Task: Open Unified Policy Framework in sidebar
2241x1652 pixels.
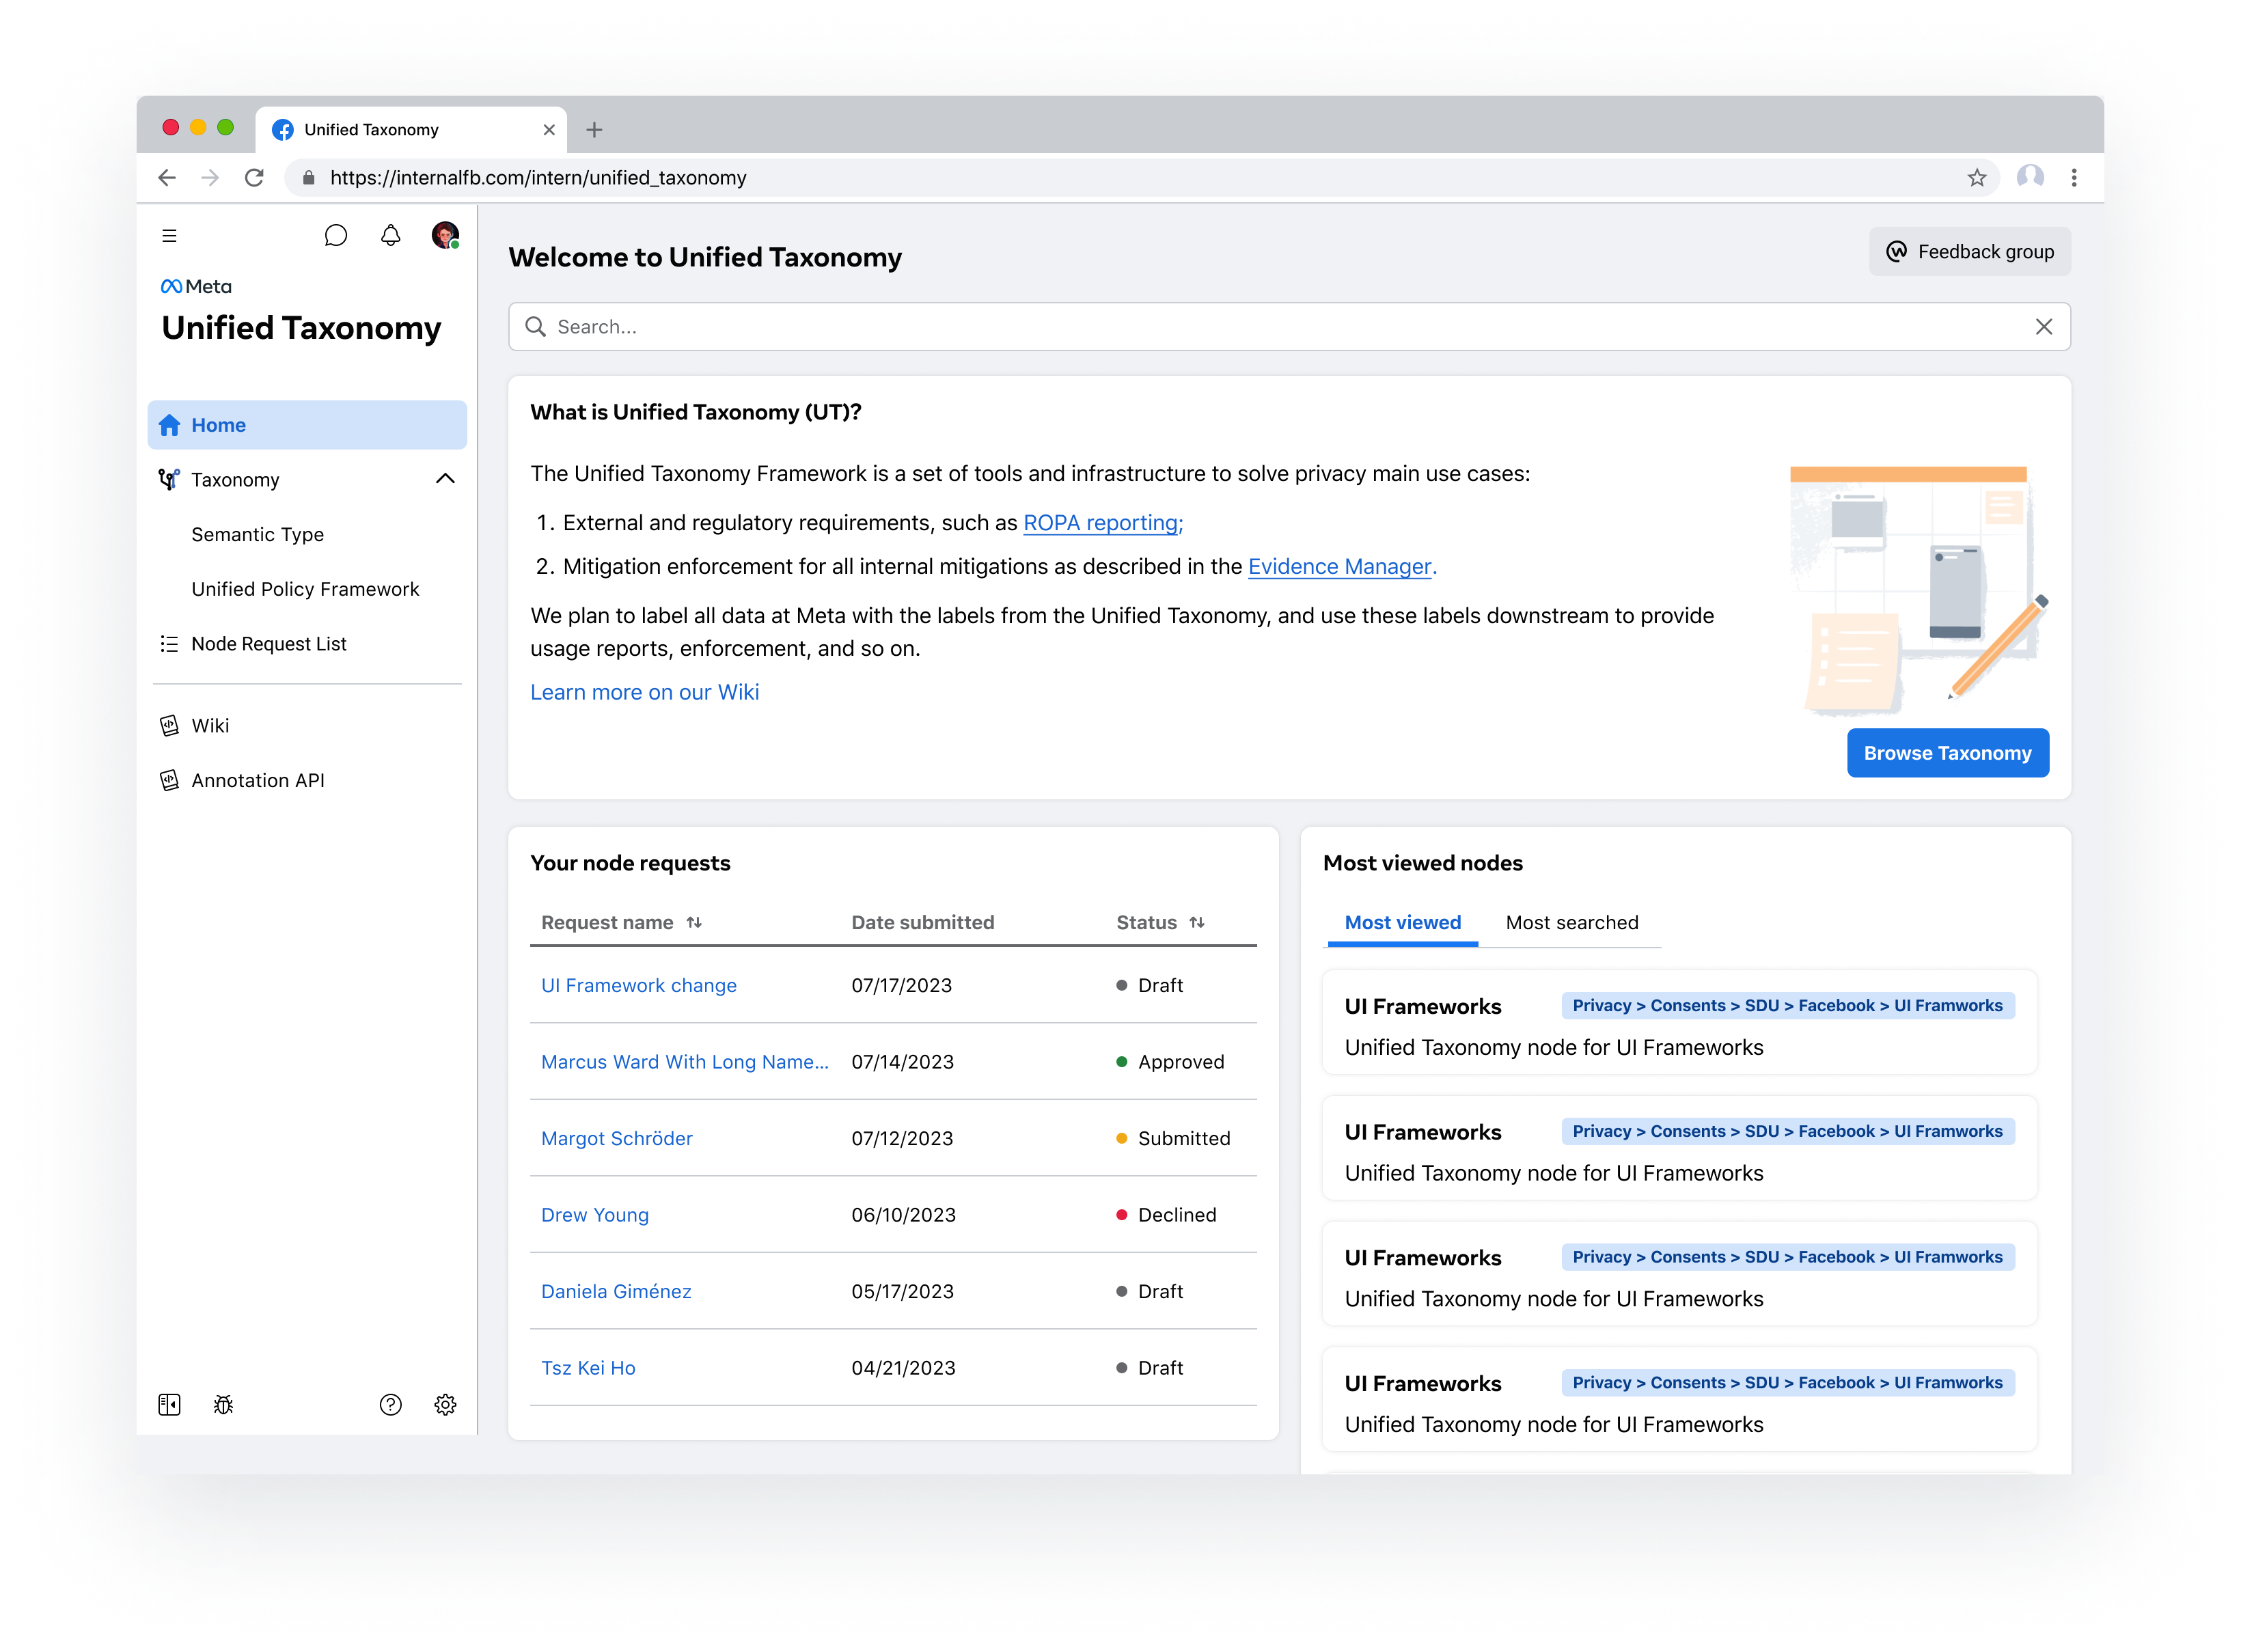Action: click(305, 590)
